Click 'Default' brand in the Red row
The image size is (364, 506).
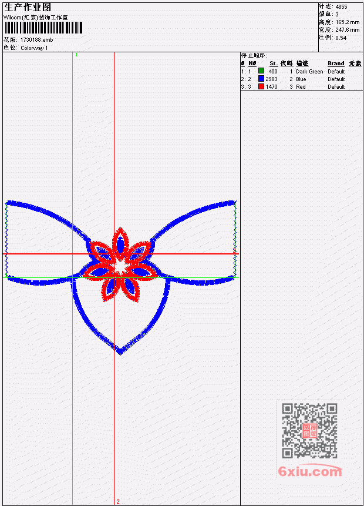336,87
